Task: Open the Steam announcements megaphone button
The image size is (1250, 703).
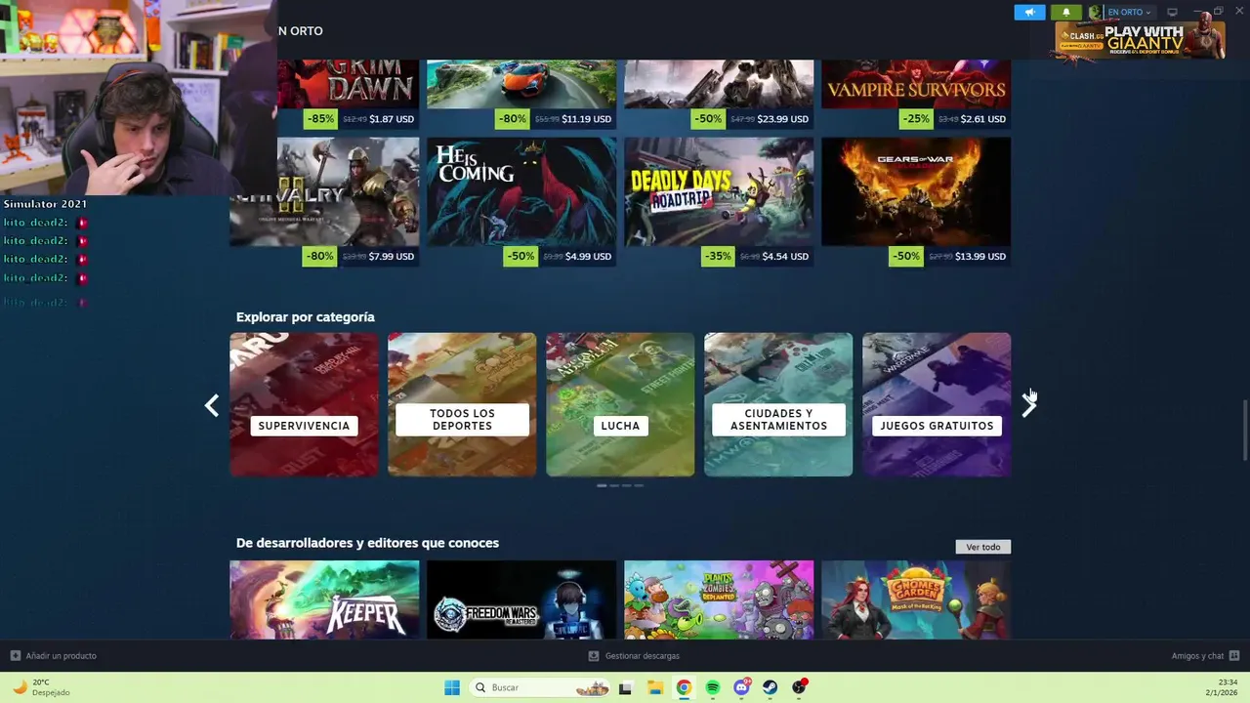Action: pyautogui.click(x=1029, y=12)
